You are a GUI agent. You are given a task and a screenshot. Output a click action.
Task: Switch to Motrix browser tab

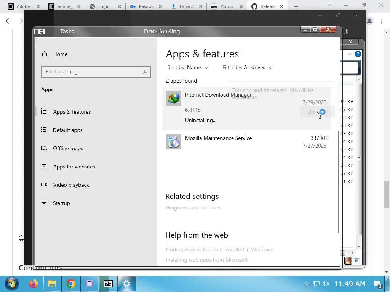point(227,6)
